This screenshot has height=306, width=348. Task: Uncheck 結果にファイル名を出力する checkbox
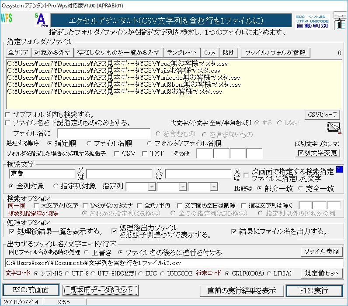coord(234,231)
